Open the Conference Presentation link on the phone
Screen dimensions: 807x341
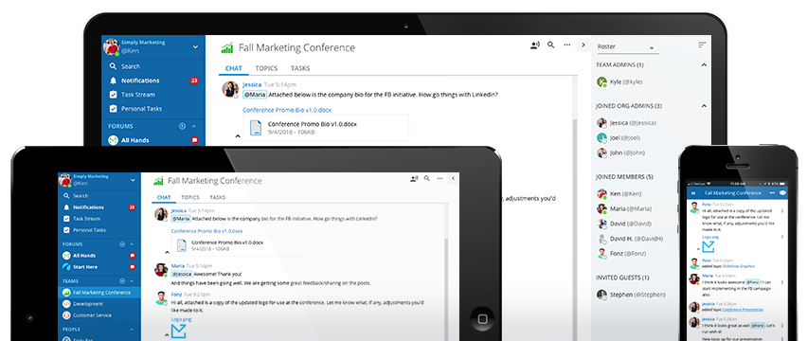(x=743, y=310)
